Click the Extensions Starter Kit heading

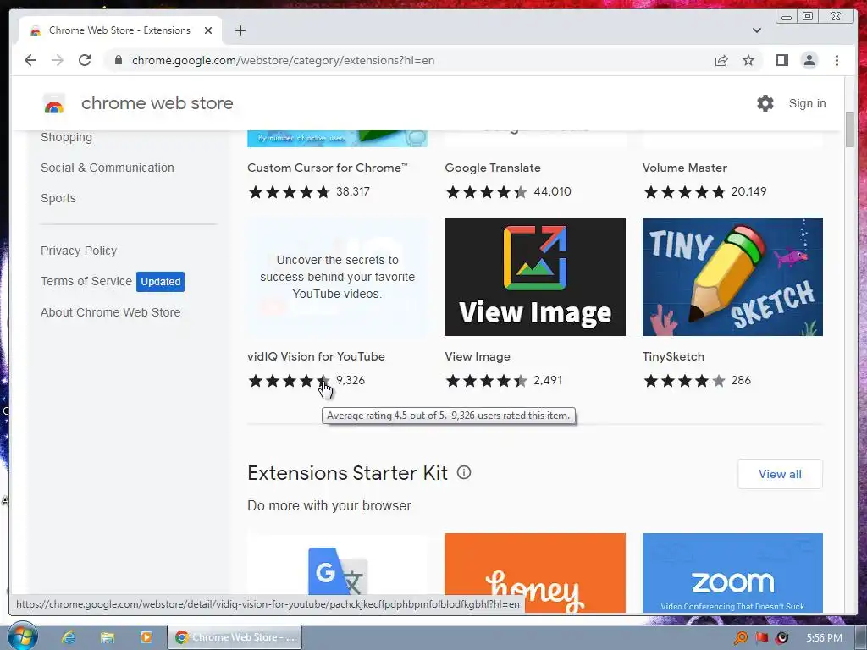click(x=347, y=473)
